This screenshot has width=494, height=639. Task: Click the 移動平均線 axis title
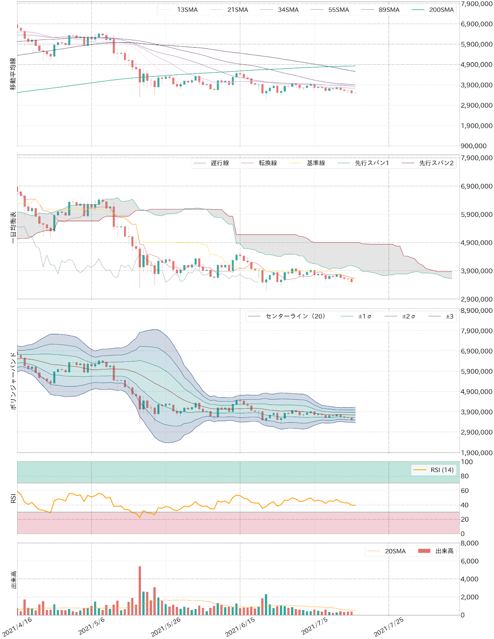(13, 74)
